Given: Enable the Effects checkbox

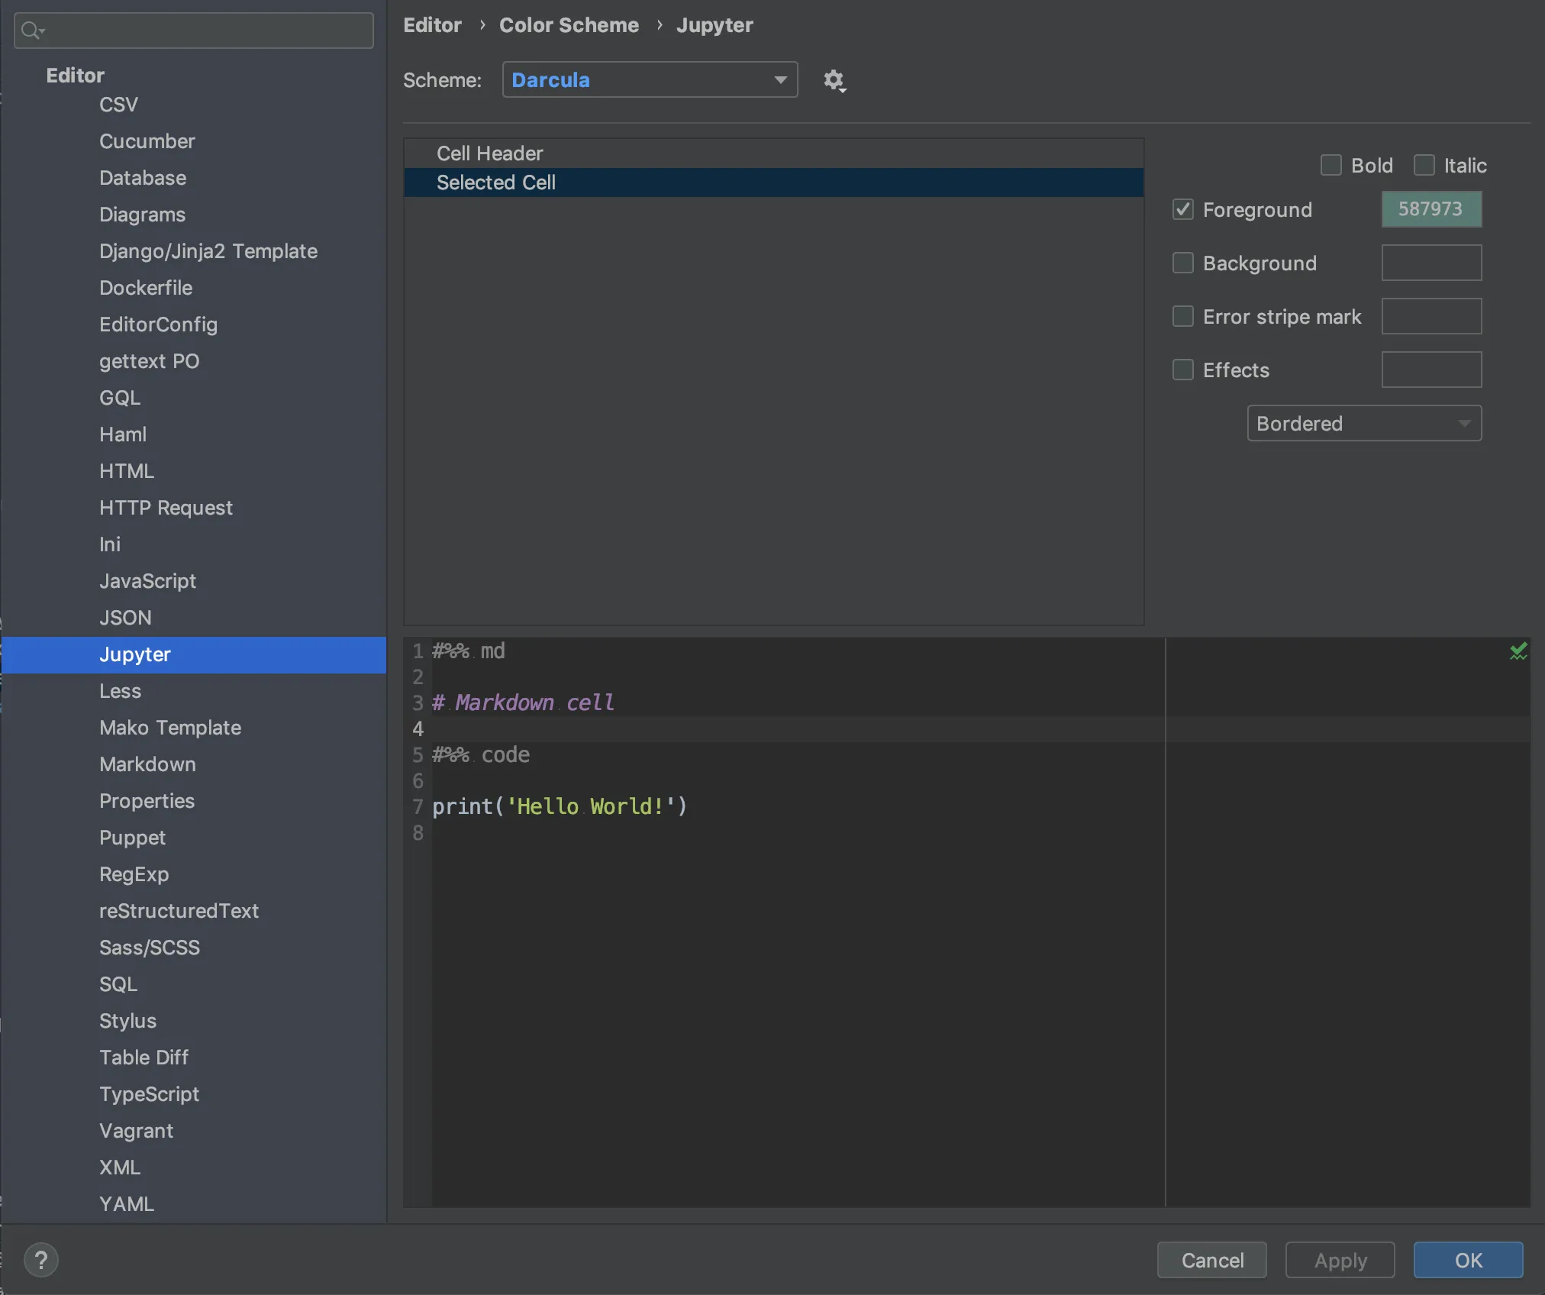Looking at the screenshot, I should tap(1183, 370).
